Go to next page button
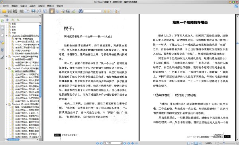 (x=125, y=143)
